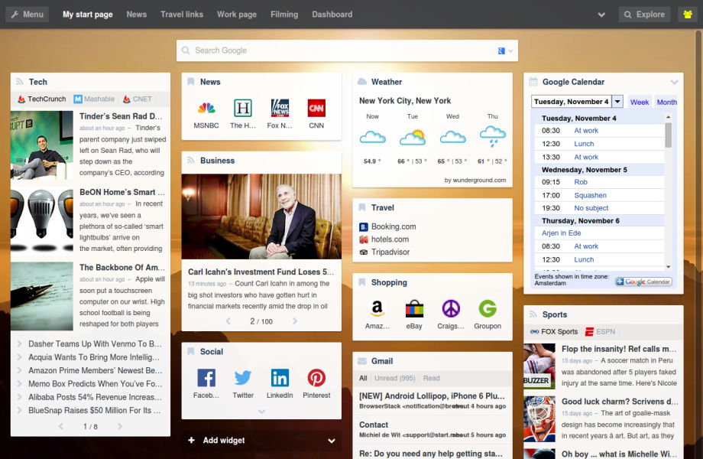Click the yellow user profile icon
The width and height of the screenshot is (703, 459).
pos(688,15)
